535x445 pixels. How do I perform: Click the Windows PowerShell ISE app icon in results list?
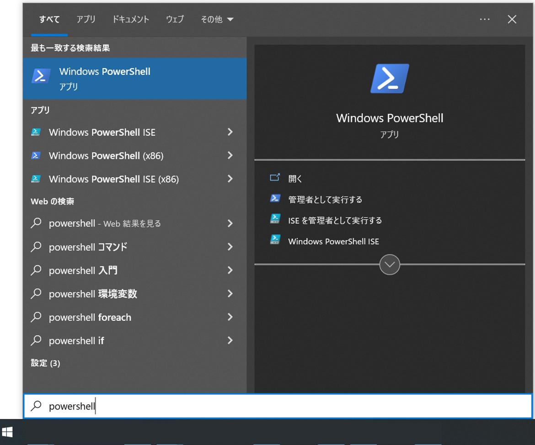click(36, 132)
